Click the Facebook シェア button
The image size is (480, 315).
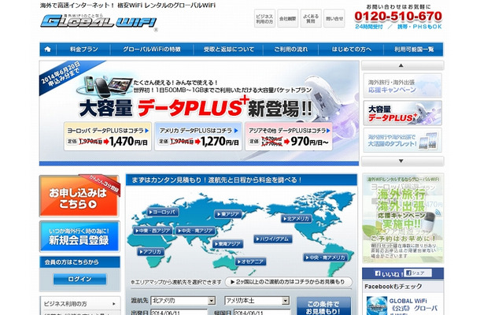coord(418,273)
